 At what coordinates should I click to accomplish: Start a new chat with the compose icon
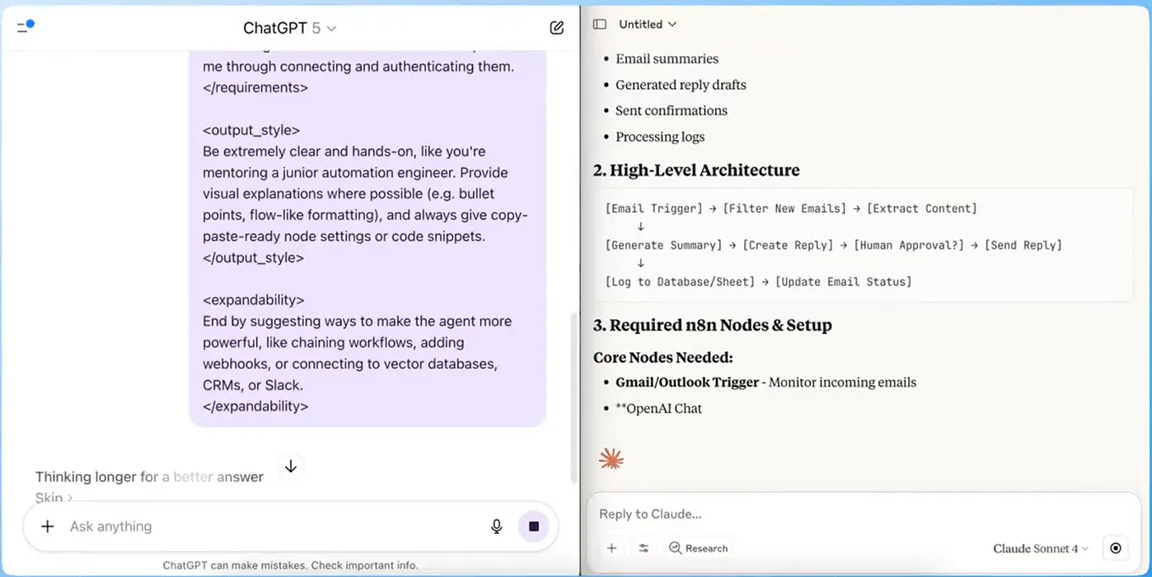point(556,26)
